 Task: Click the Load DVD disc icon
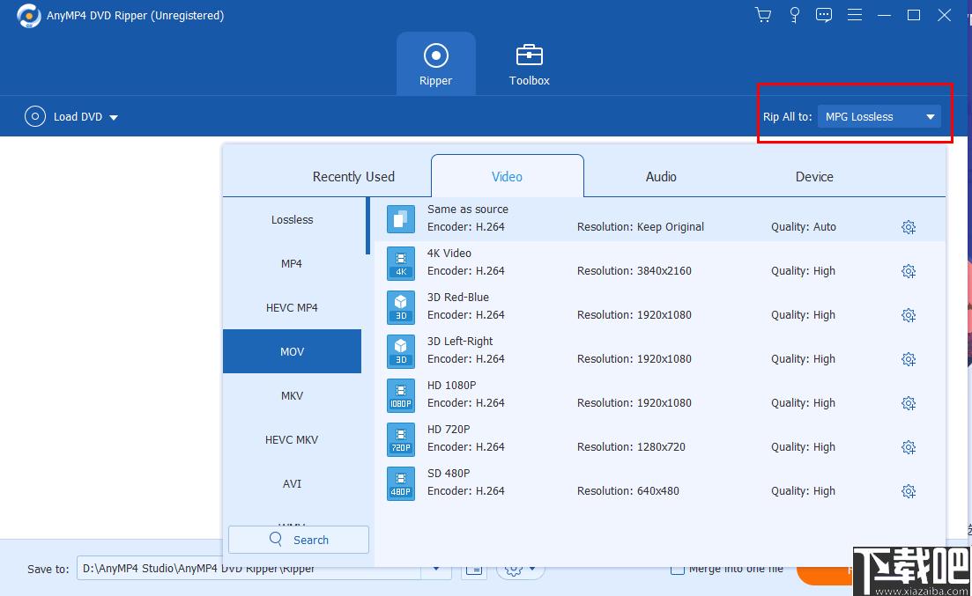tap(35, 116)
